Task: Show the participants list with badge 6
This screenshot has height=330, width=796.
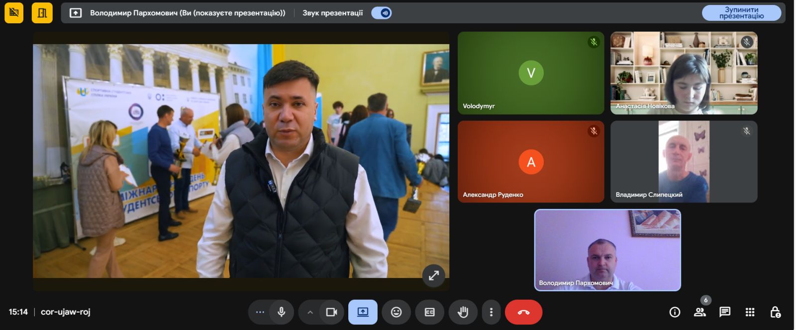Action: click(x=700, y=312)
